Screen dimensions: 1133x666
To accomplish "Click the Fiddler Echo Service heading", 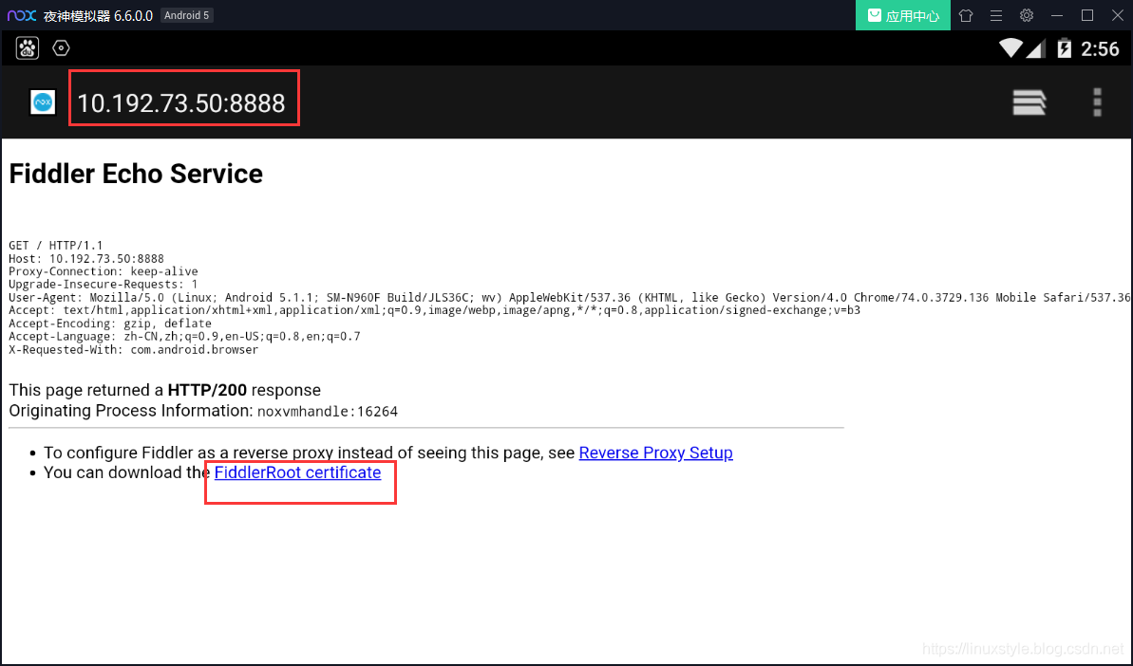I will [x=136, y=174].
